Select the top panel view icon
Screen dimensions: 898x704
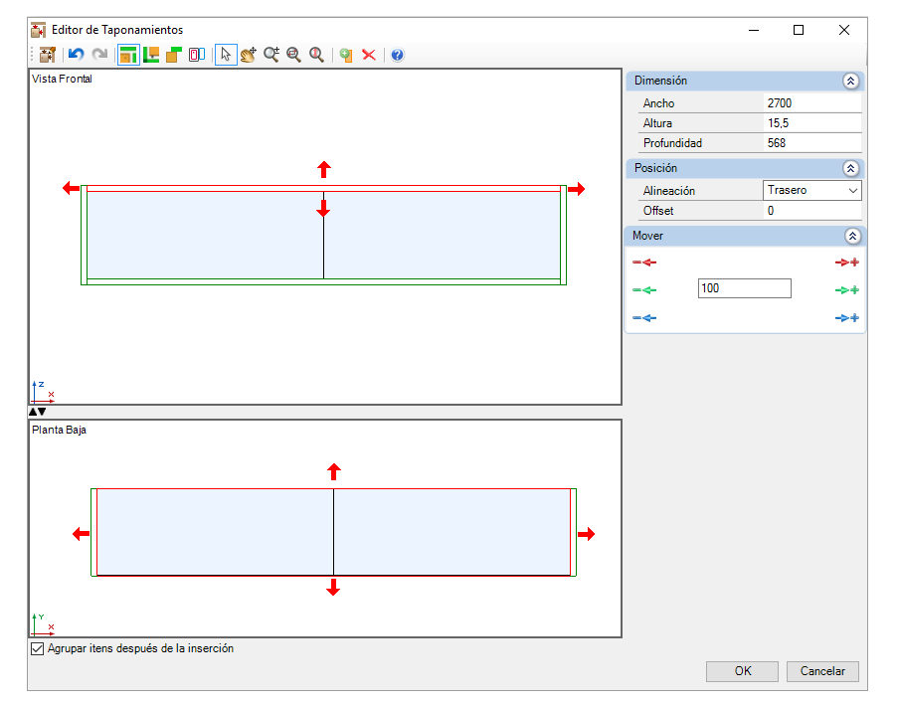(x=128, y=55)
